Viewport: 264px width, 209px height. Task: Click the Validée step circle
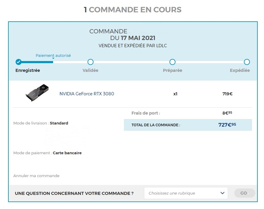91,62
